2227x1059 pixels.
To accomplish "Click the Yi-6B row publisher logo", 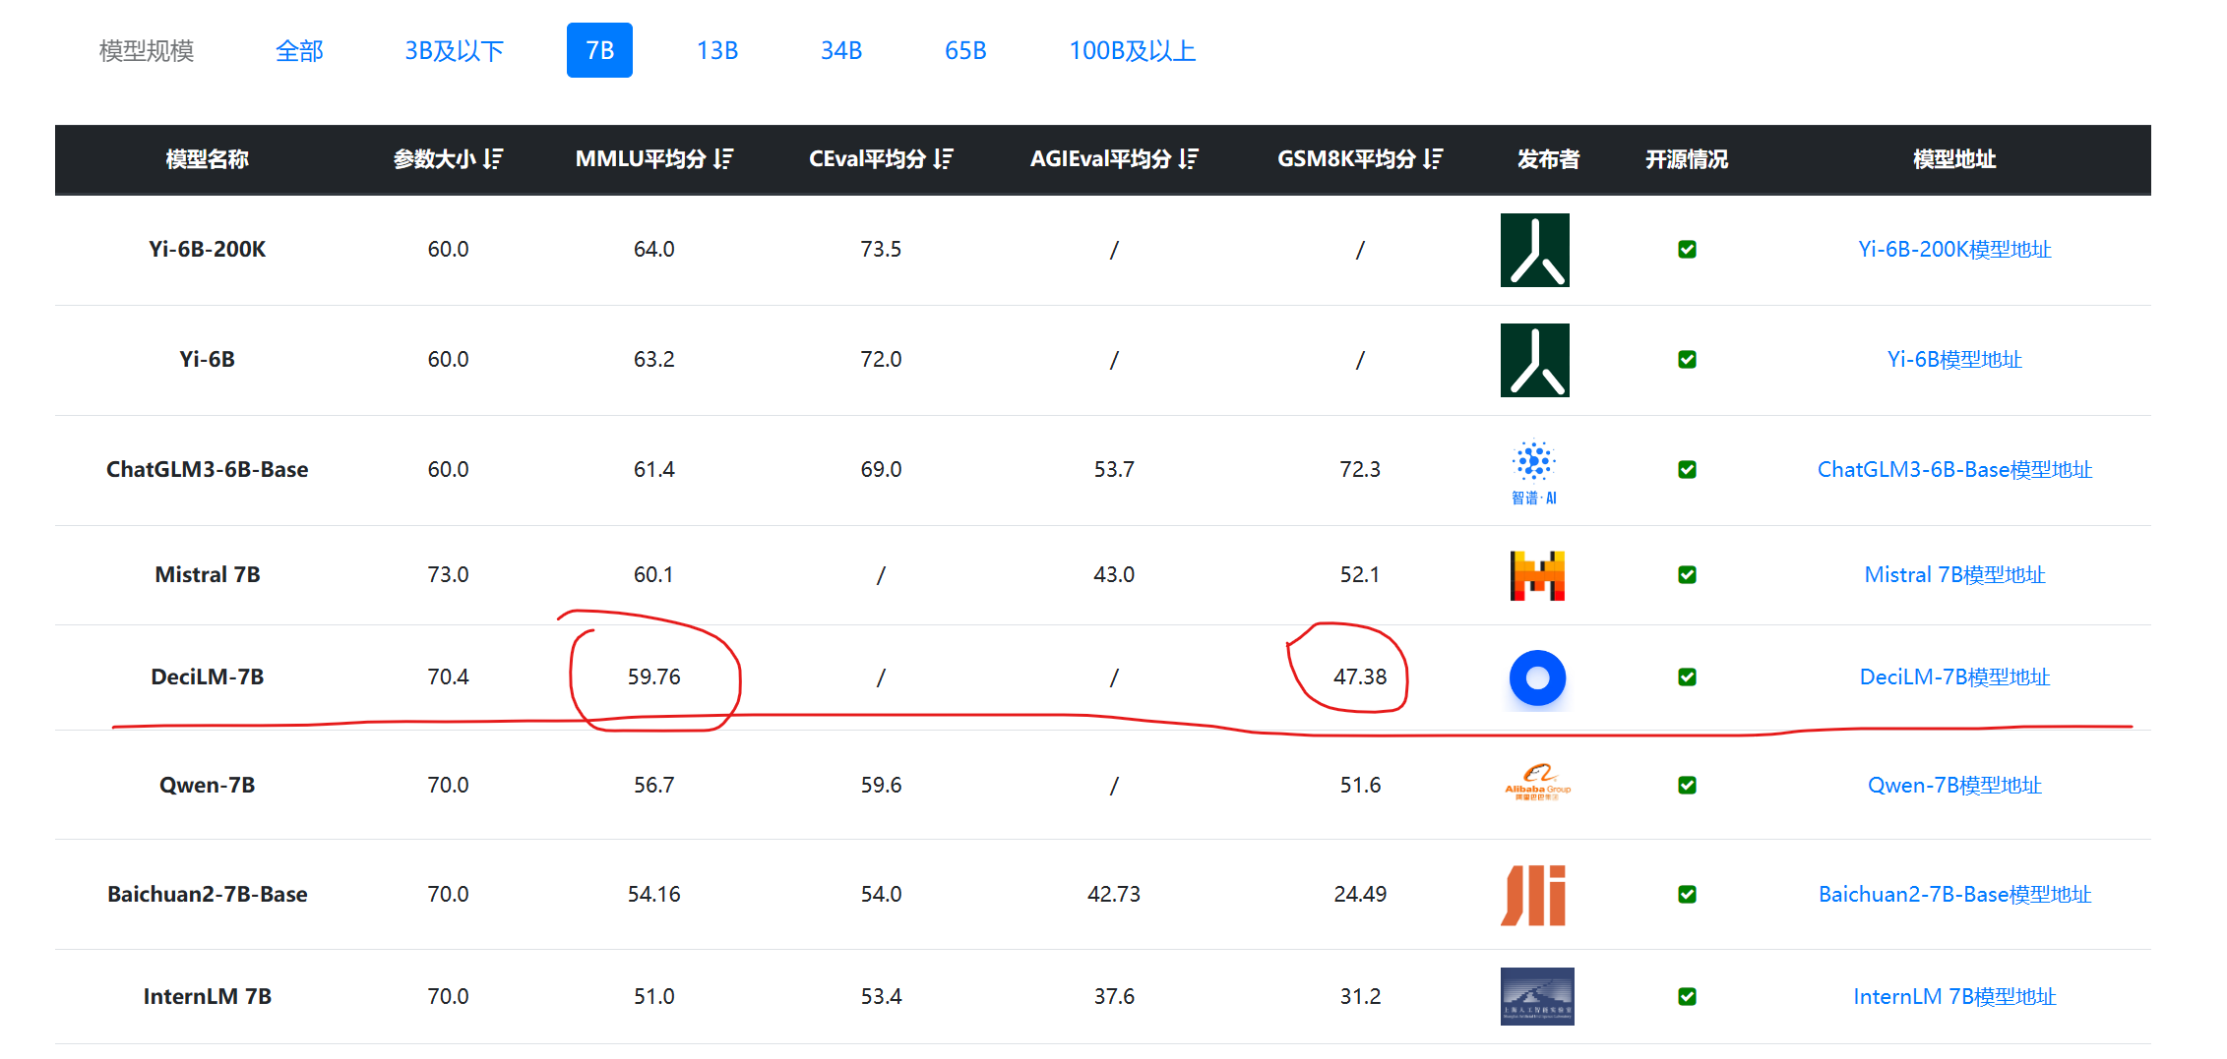I will click(x=1534, y=360).
